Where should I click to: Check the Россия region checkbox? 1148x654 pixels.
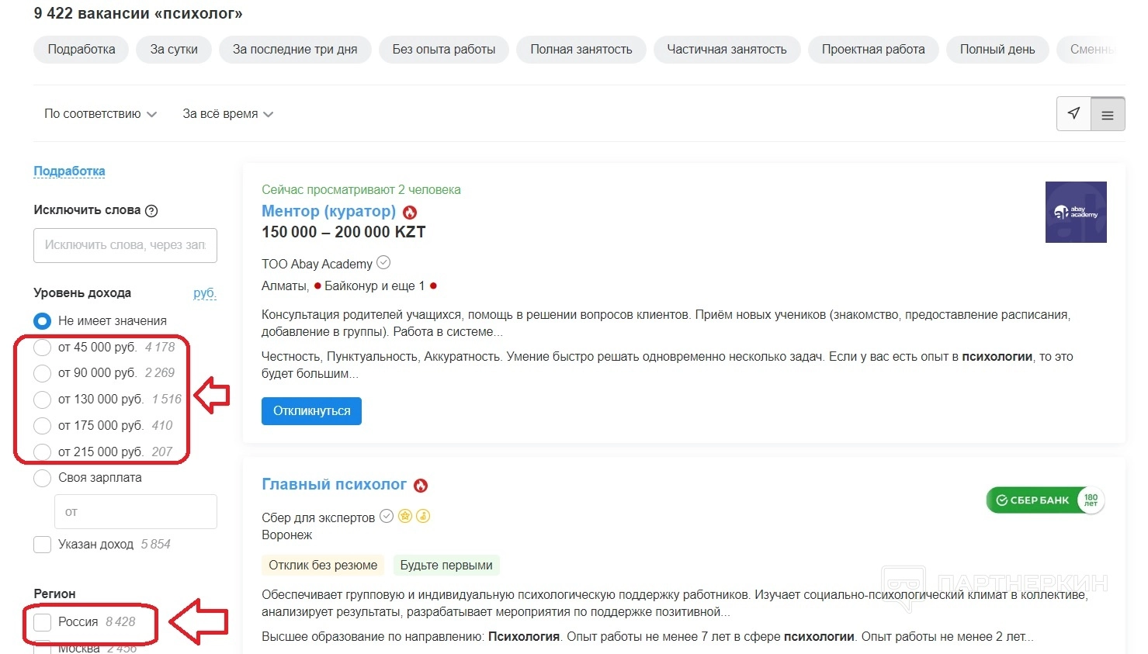click(43, 622)
